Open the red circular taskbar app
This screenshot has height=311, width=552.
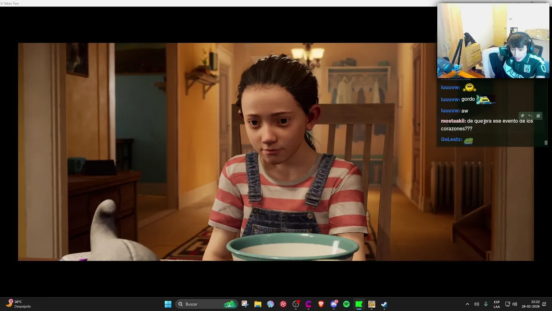pos(283,304)
